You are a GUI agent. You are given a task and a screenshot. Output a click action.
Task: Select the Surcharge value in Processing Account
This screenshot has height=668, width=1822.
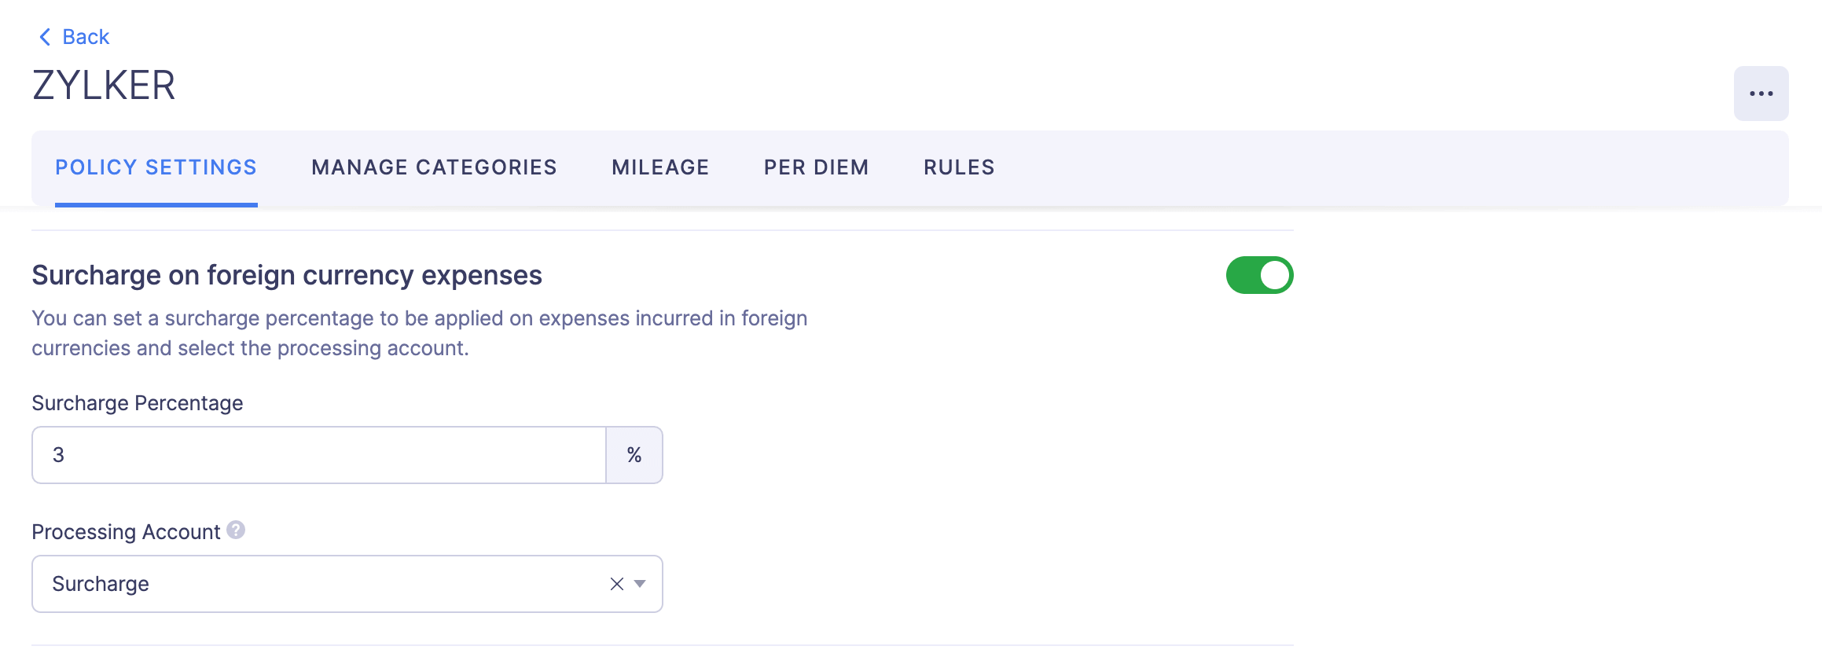coord(100,583)
